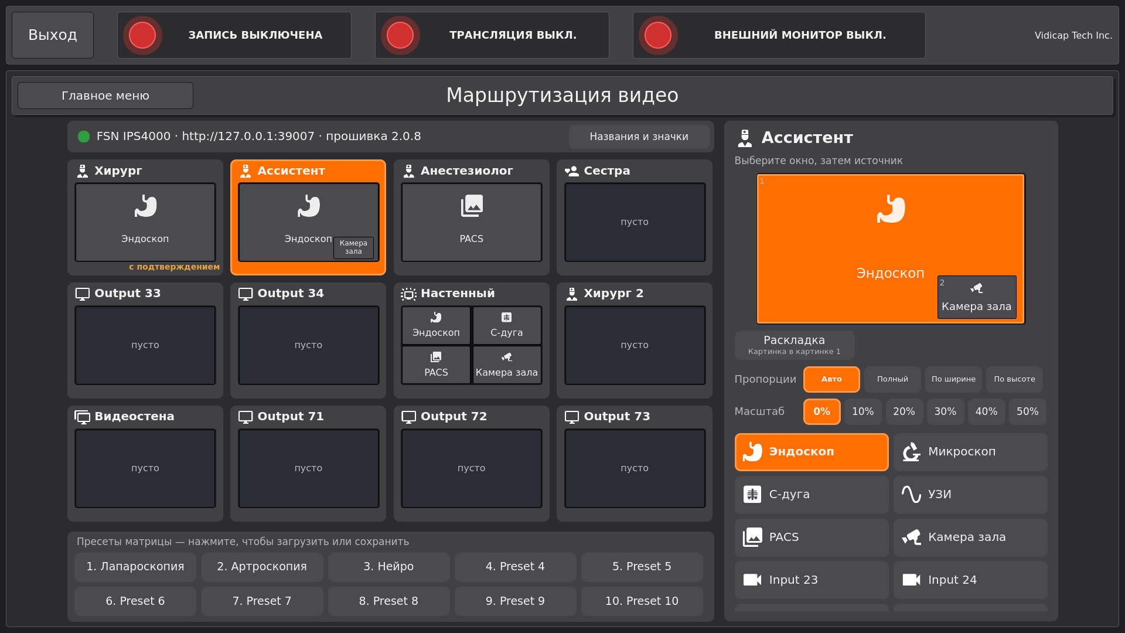1125x633 pixels.
Task: Set scale to 0%
Action: [x=821, y=411]
